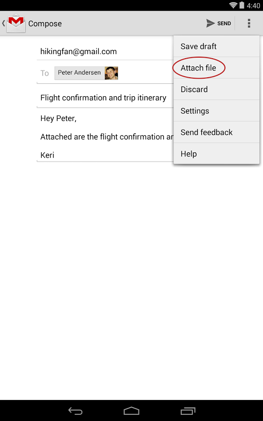
Task: Tap the back chevron beside Gmail logo
Action: click(3, 23)
